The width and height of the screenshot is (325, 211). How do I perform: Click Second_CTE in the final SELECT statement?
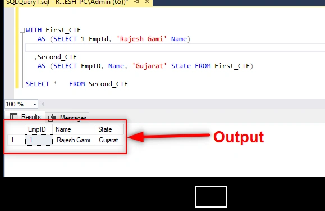click(108, 84)
